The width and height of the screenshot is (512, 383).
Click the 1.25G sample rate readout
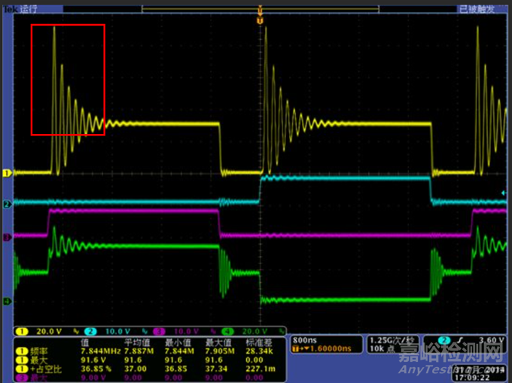pos(387,339)
